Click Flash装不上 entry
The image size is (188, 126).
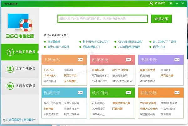tap(98, 114)
